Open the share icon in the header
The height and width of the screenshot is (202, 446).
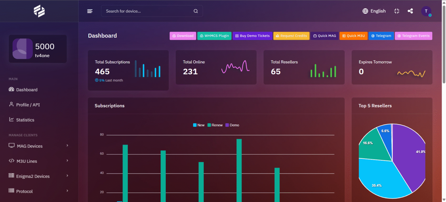click(x=410, y=11)
